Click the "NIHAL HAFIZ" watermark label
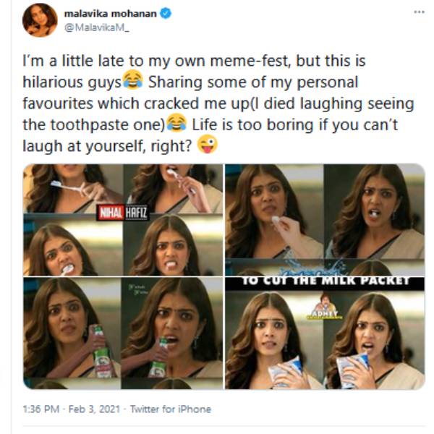Image resolution: width=434 pixels, height=434 pixels. click(122, 214)
